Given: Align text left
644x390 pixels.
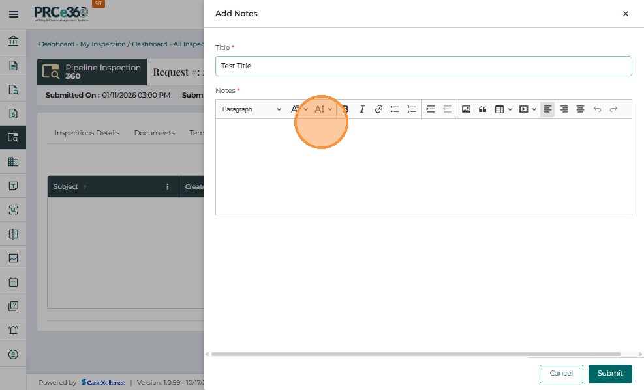Looking at the screenshot, I should click(x=547, y=109).
